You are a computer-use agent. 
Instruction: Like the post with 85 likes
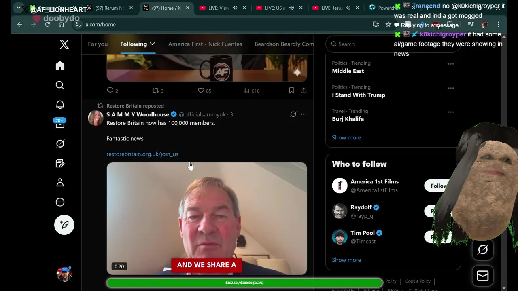204,91
